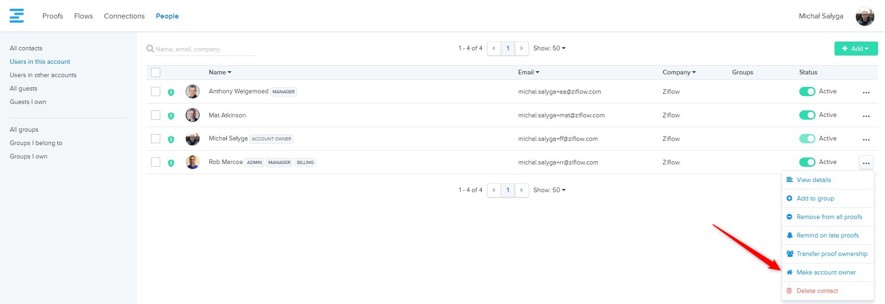Go to the Proofs tab
The width and height of the screenshot is (885, 304).
pos(53,16)
